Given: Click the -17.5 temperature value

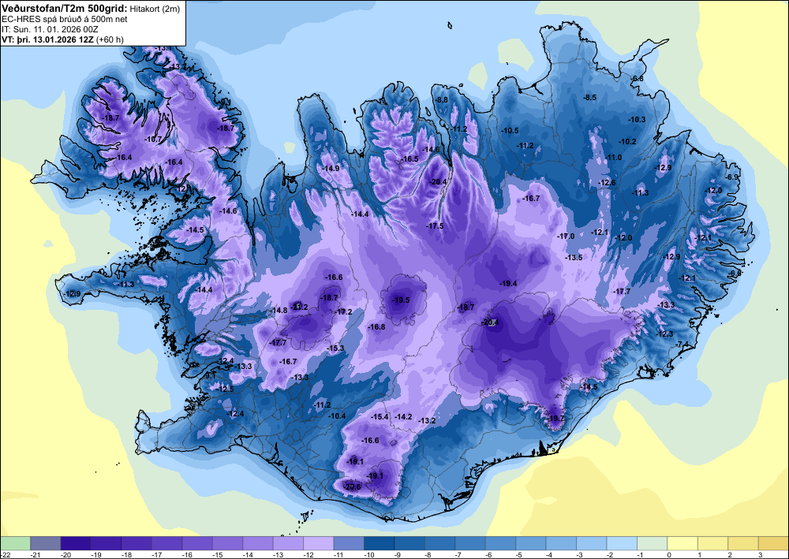Looking at the screenshot, I should [436, 225].
